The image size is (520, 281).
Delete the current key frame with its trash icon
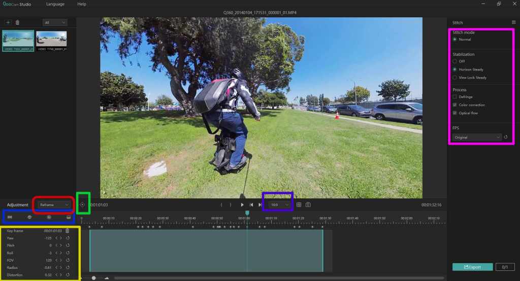click(68, 231)
